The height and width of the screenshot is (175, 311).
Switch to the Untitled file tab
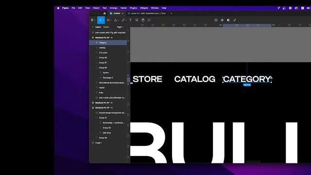(117, 13)
